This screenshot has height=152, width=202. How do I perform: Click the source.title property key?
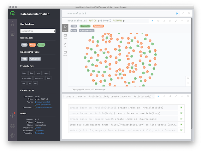pos(27,78)
